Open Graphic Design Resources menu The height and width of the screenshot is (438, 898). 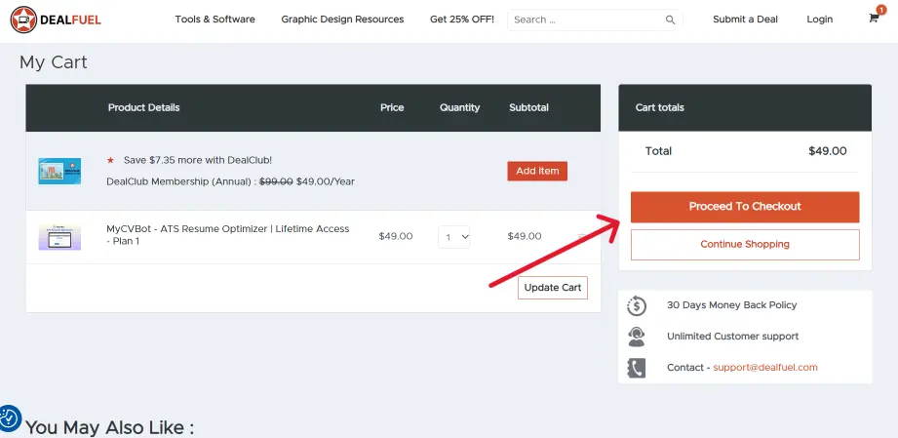point(342,19)
